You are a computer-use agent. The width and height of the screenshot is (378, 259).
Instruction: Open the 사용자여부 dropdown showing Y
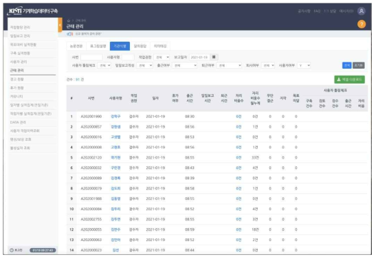click(x=304, y=65)
